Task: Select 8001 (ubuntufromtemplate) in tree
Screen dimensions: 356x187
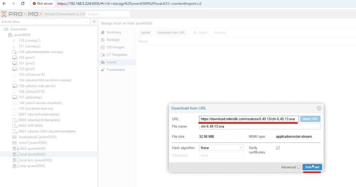Action: coord(39,114)
